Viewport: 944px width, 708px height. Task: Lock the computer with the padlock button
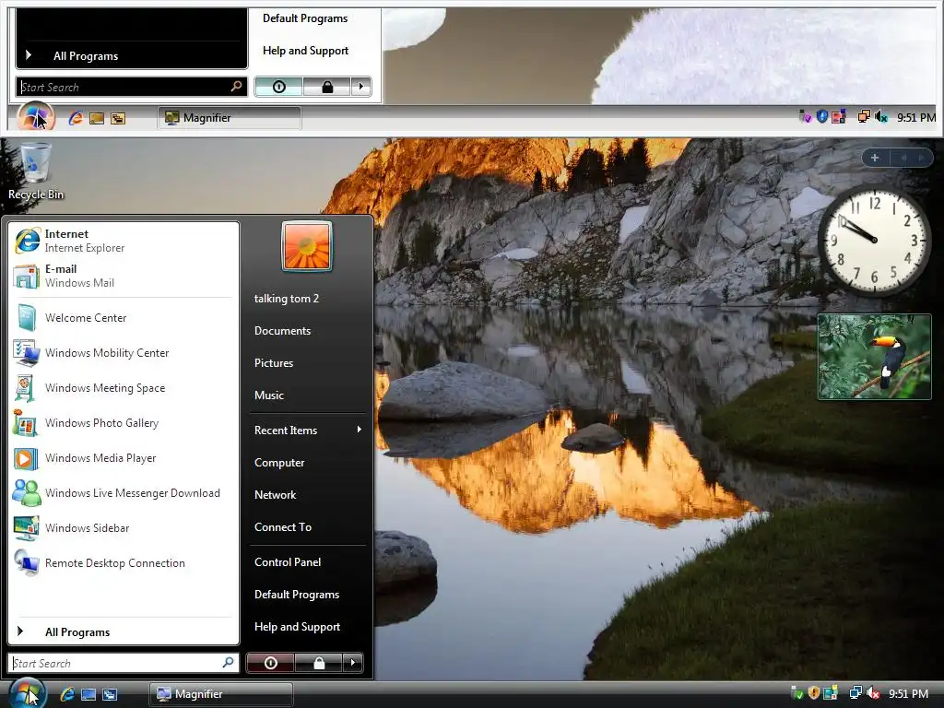tap(319, 663)
